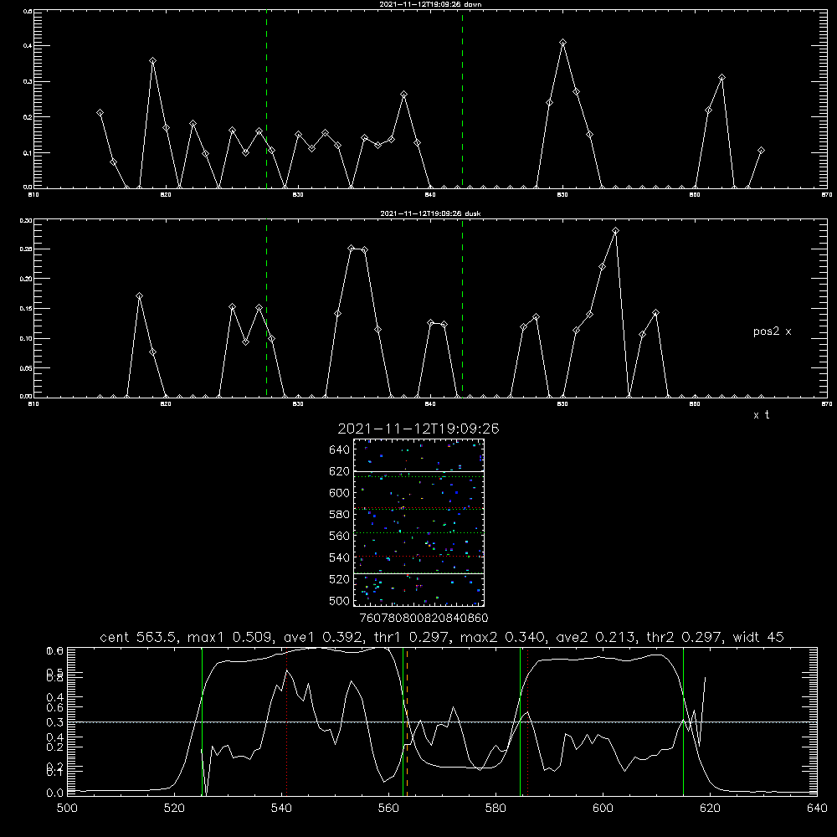Click image panel y-axis label '600'
This screenshot has width=837, height=837.
tap(340, 493)
